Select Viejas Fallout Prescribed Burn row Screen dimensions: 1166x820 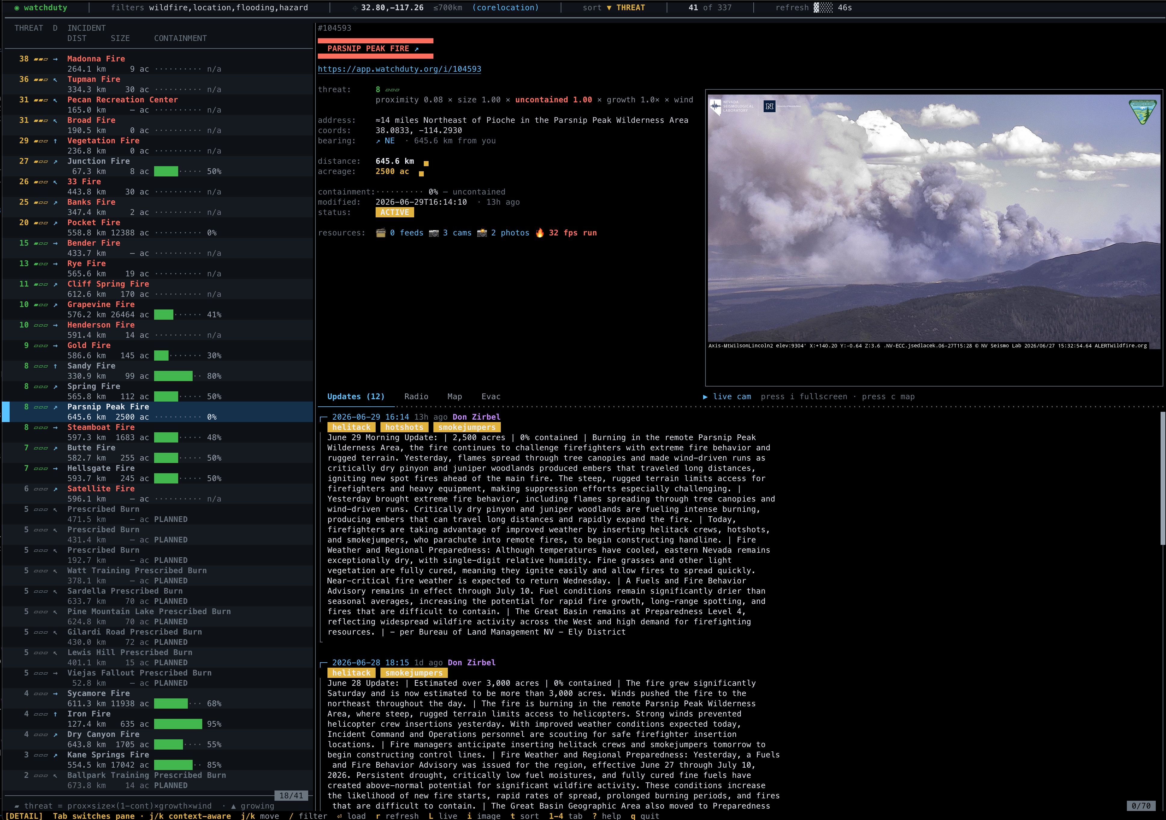[x=157, y=678]
